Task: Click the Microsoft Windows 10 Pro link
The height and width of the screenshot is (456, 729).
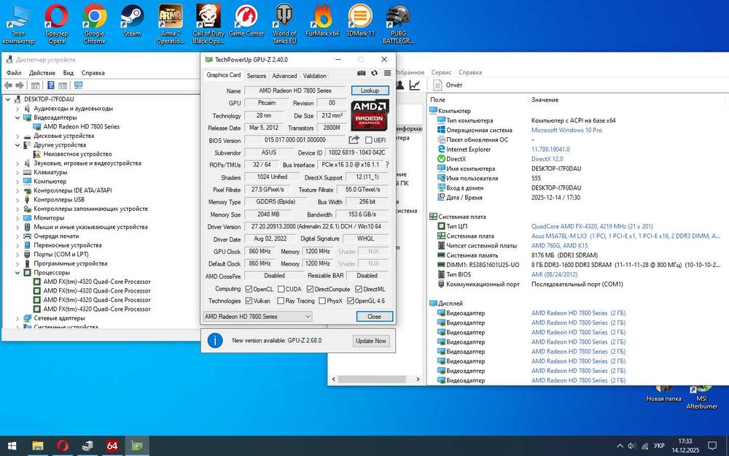Action: coord(566,131)
